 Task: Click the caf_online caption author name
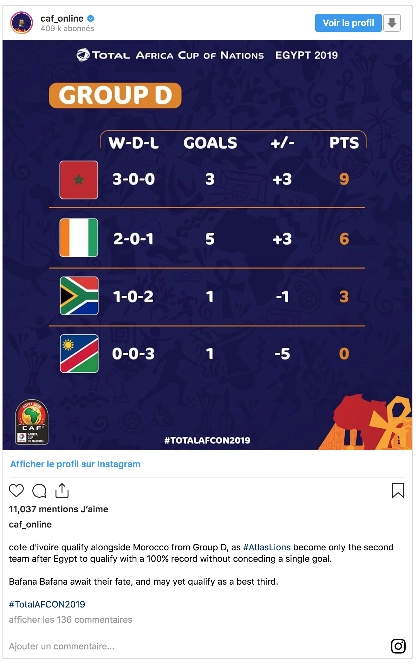point(30,524)
